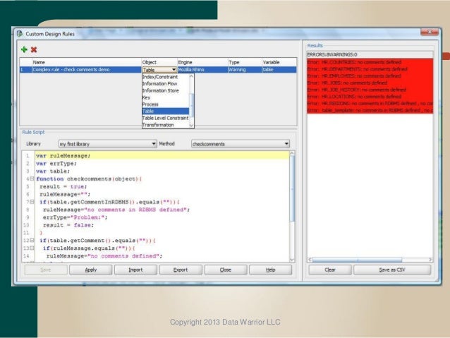Choose Information Flow from the object list
Image resolution: width=450 pixels, height=338 pixels.
tap(166, 83)
